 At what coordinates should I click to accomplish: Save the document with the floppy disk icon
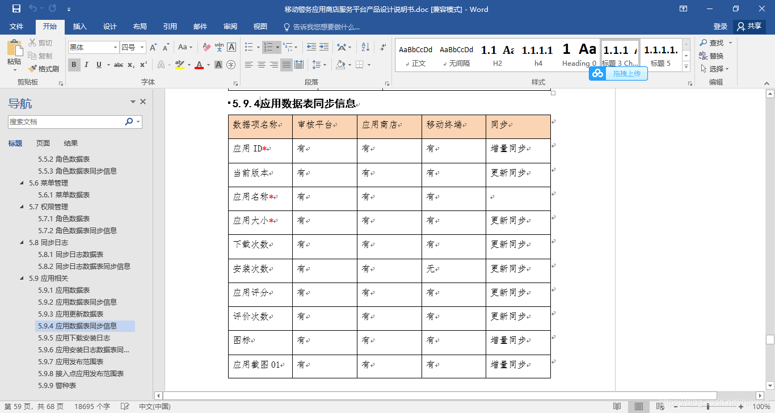[x=16, y=9]
